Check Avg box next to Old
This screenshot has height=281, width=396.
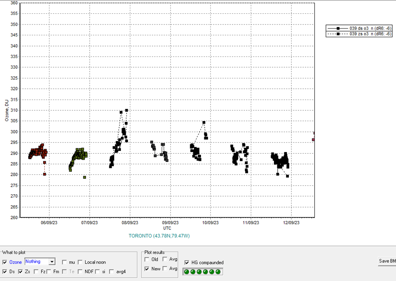tap(165, 259)
